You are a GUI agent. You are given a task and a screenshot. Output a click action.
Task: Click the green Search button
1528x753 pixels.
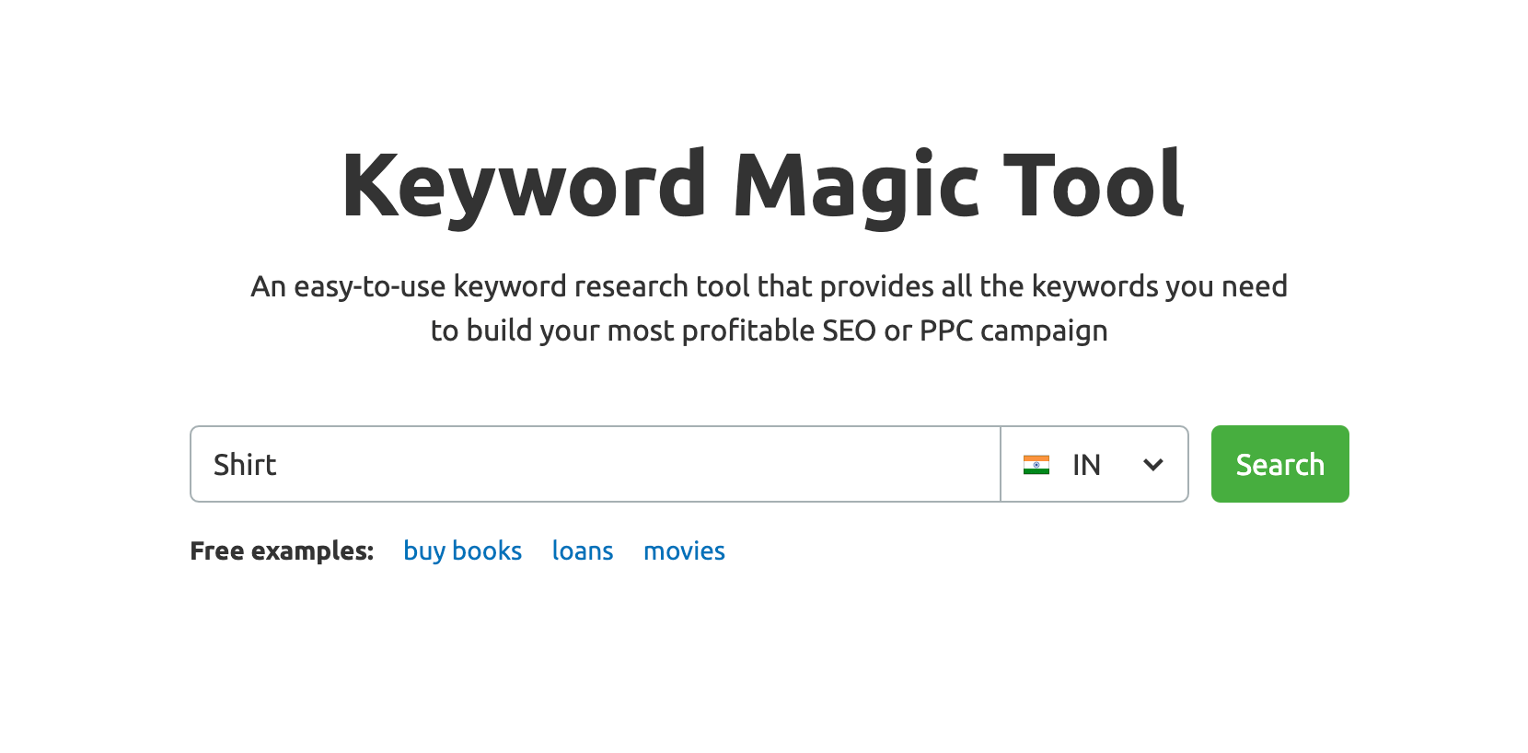coord(1279,464)
